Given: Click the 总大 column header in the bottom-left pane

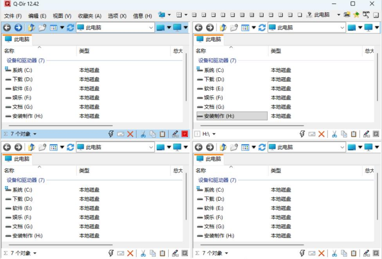Looking at the screenshot, I should click(178, 171).
